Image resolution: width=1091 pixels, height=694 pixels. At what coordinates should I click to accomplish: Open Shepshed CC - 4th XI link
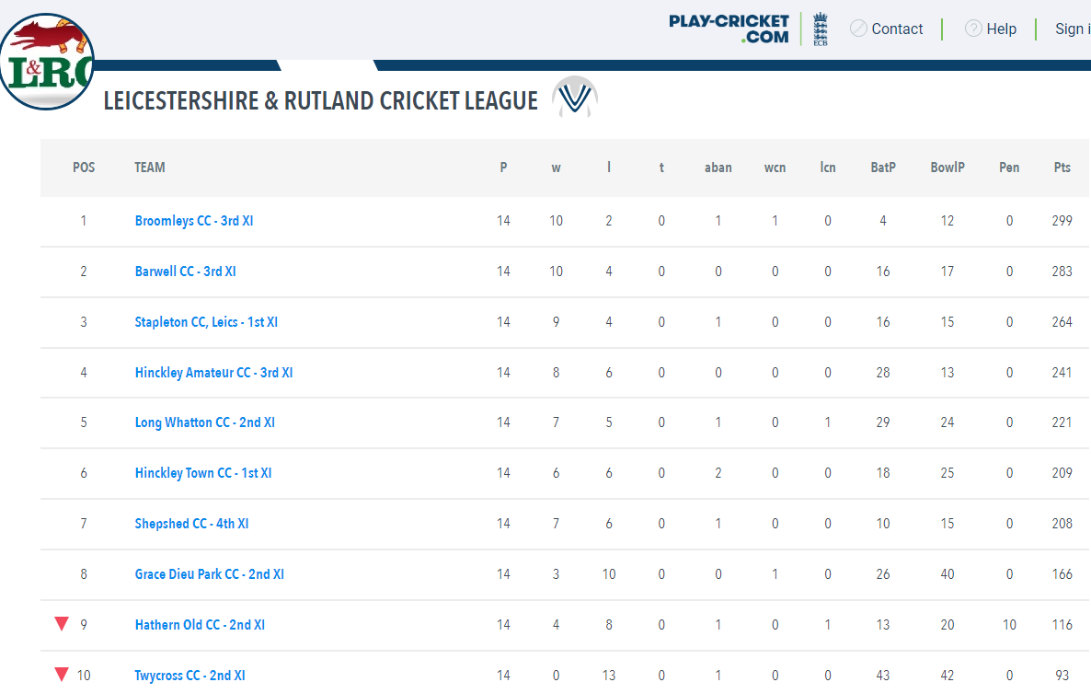click(x=191, y=524)
